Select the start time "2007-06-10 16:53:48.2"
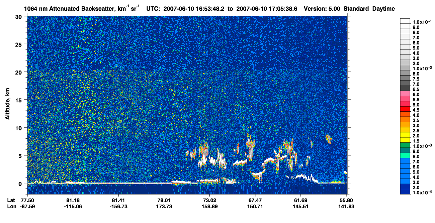The width and height of the screenshot is (435, 223). coord(194,9)
